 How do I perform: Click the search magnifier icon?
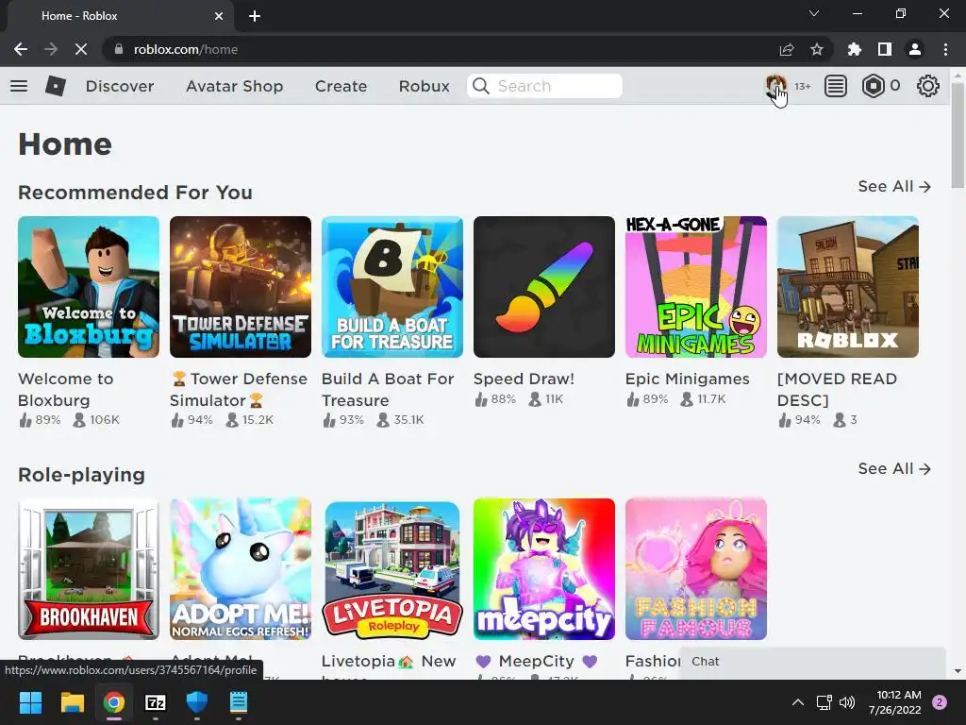click(481, 86)
